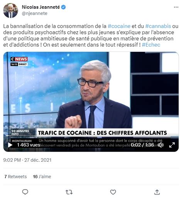This screenshot has height=198, width=183.
Task: Play the video with play button
Action: point(10,145)
